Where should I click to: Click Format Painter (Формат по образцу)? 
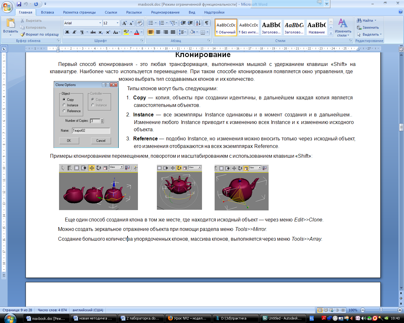pos(39,34)
